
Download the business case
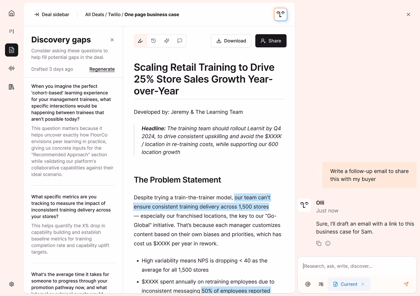coord(231,41)
